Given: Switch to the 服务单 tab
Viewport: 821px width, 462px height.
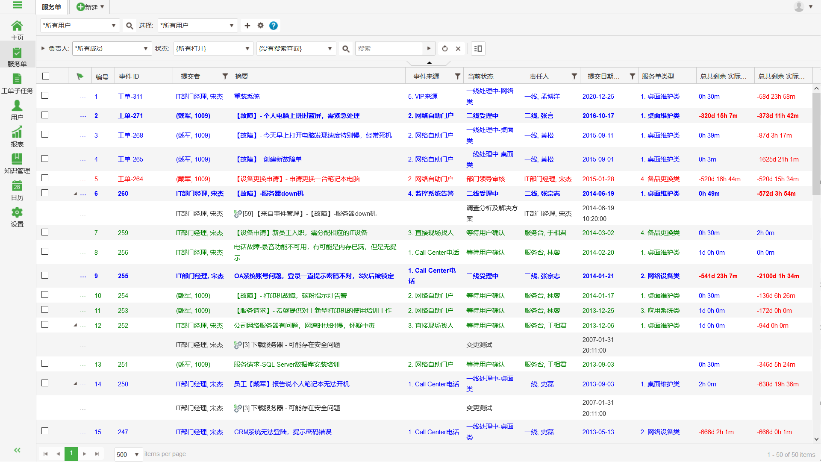Looking at the screenshot, I should click(x=51, y=7).
